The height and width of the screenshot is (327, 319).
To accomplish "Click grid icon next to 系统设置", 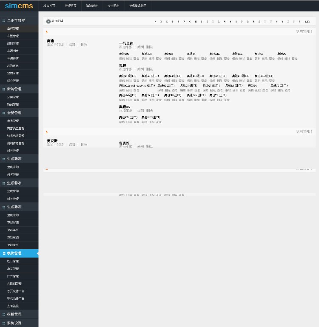I will (4, 323).
